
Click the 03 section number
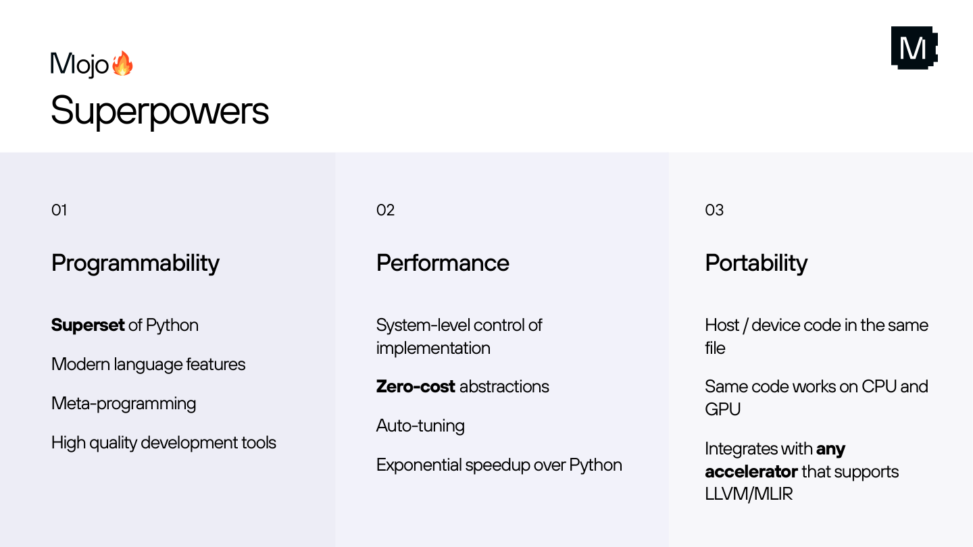(714, 210)
